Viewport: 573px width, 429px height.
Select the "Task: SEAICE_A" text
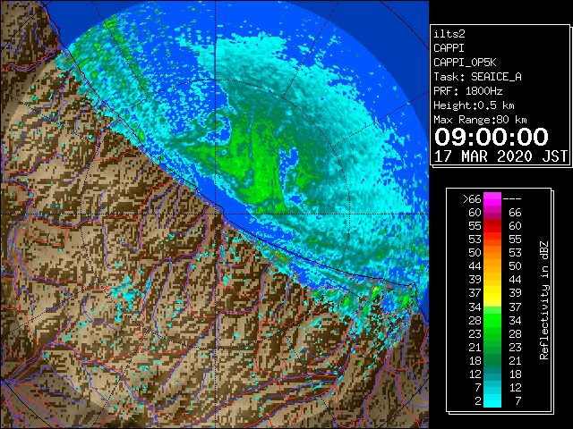pos(477,77)
